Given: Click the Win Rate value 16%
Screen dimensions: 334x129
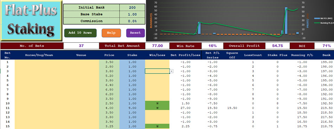Looking at the screenshot, I should (x=212, y=46).
